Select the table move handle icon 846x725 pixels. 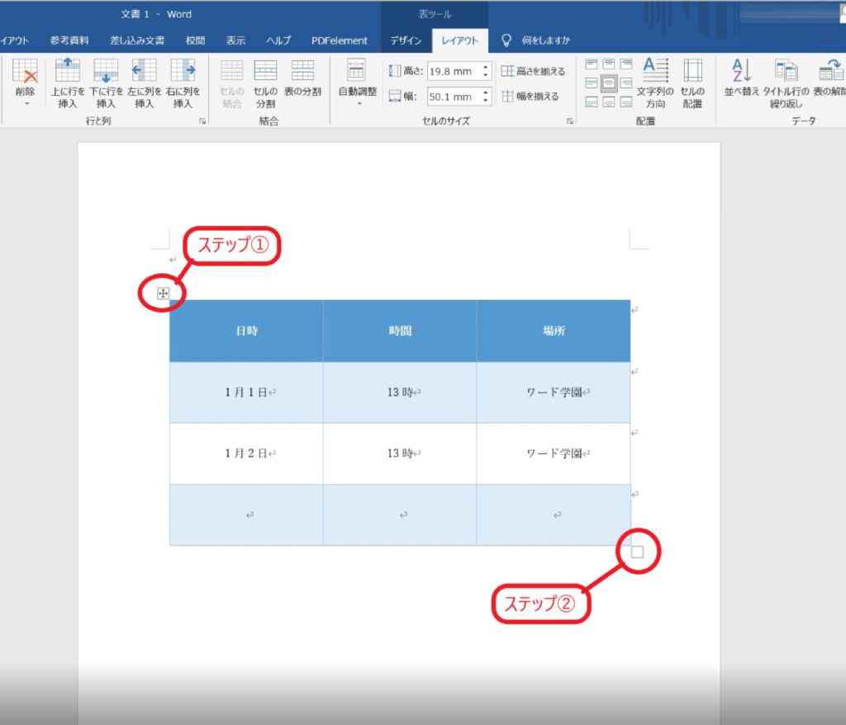click(163, 292)
